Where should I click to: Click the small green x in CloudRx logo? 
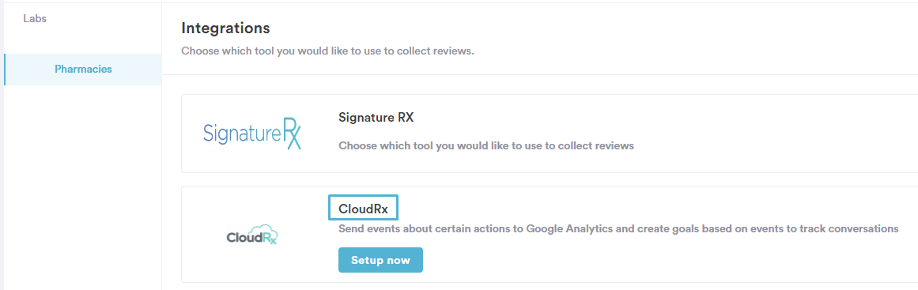[272, 239]
